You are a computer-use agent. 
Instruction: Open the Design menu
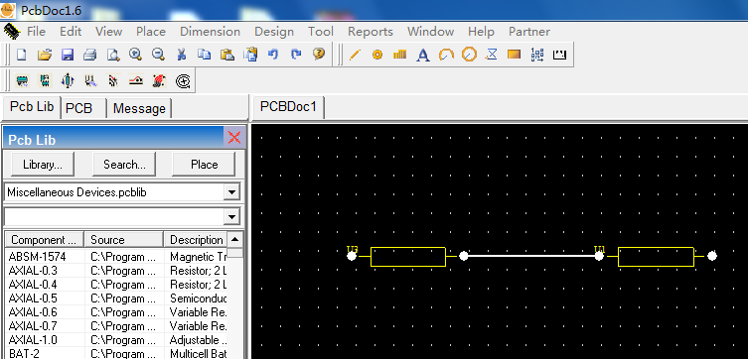click(x=274, y=32)
